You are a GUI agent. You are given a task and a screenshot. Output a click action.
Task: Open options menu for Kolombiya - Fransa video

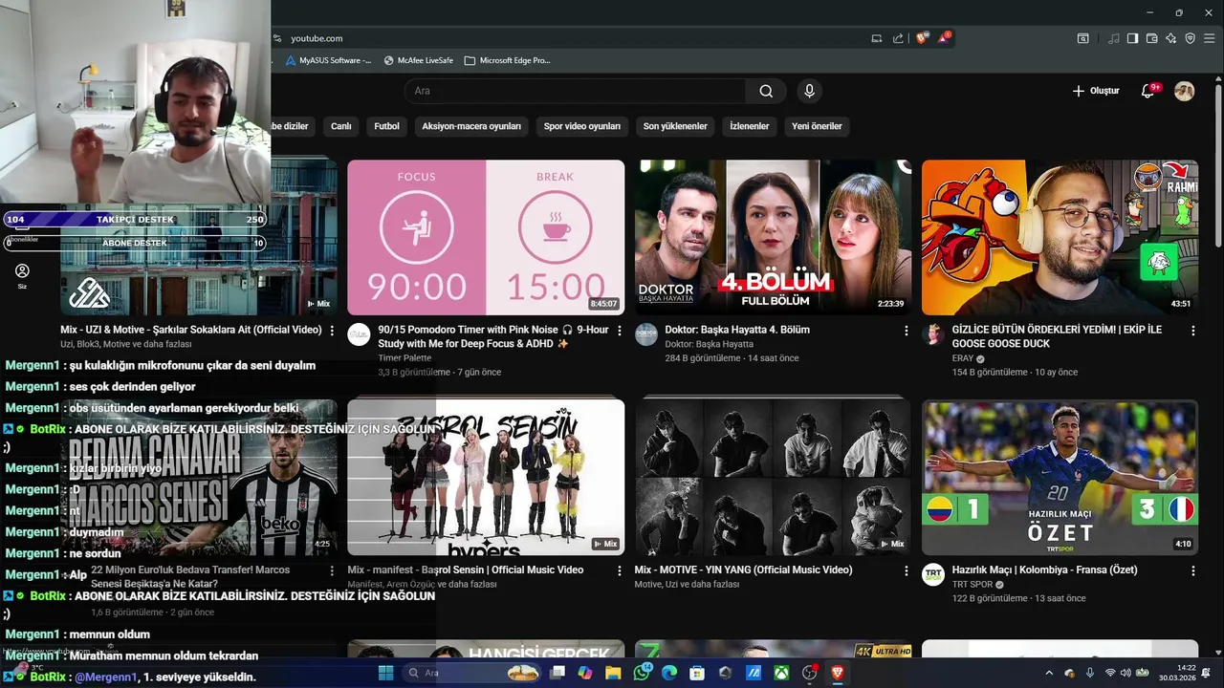[x=1192, y=570]
